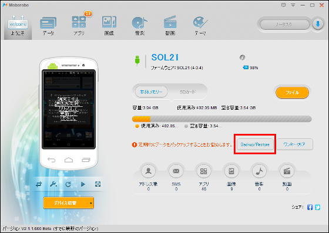Switch to the データ tab

tap(48, 26)
